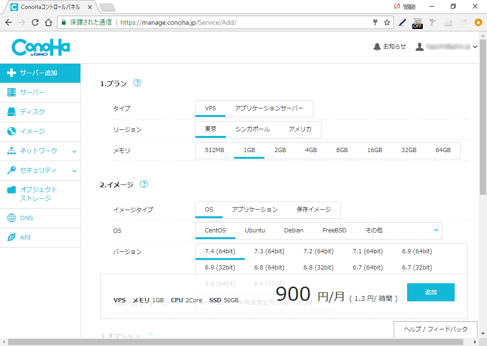The height and width of the screenshot is (346, 487).
Task: Select 東京 region
Action: pos(211,129)
